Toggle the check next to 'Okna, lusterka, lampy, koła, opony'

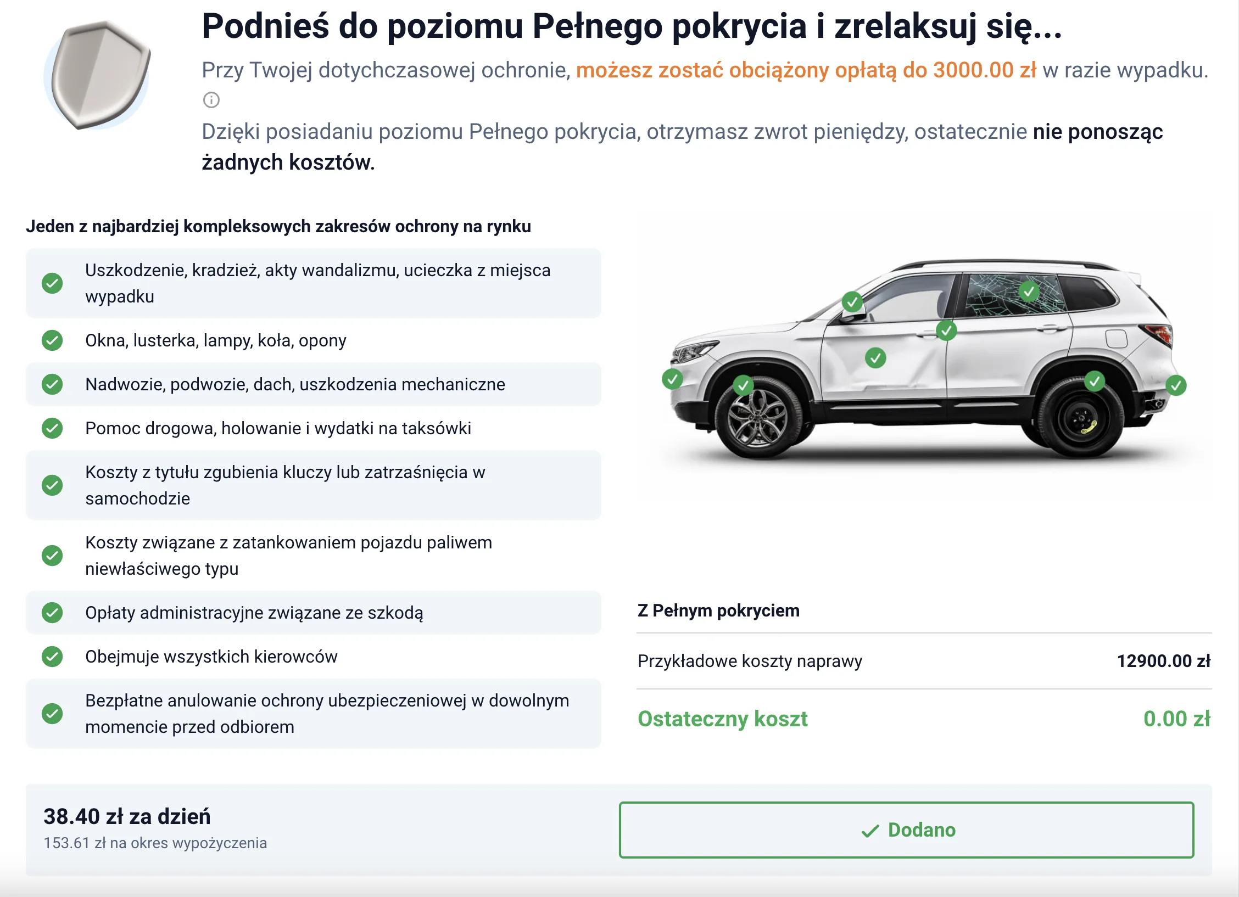[52, 340]
